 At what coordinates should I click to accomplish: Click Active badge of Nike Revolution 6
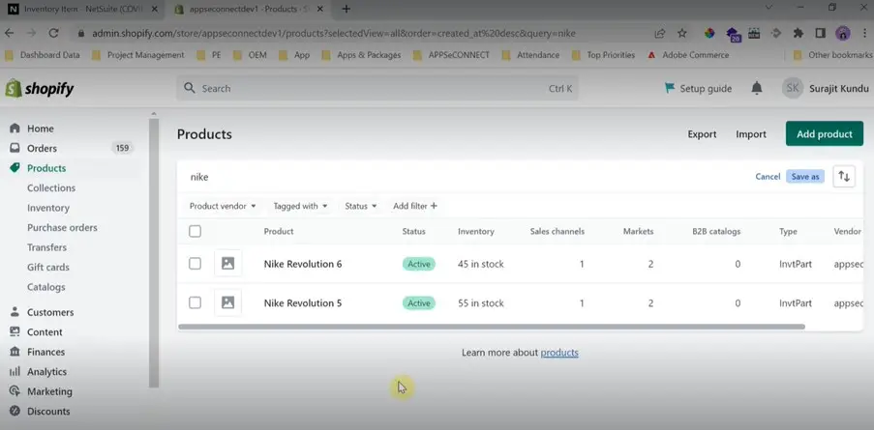point(418,264)
